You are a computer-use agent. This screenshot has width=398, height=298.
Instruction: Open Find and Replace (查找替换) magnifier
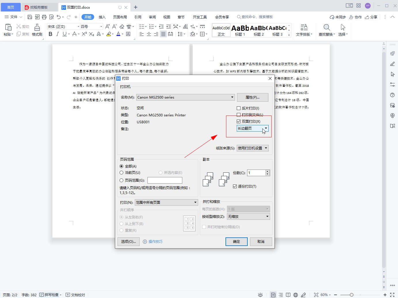[327, 27]
